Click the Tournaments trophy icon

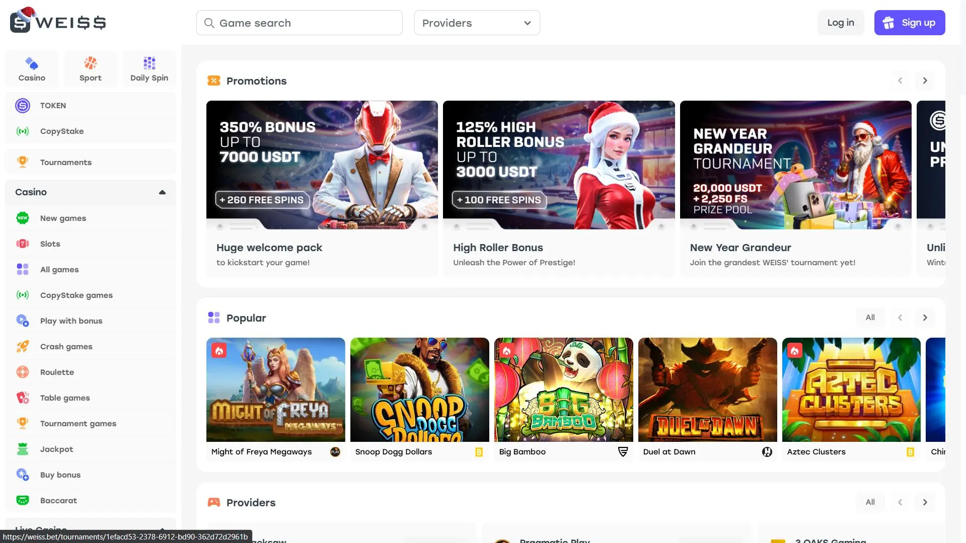tap(23, 162)
